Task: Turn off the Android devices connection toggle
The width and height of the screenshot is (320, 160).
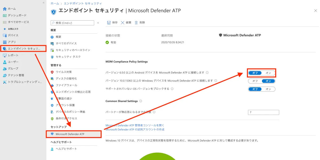Action: 255,73
